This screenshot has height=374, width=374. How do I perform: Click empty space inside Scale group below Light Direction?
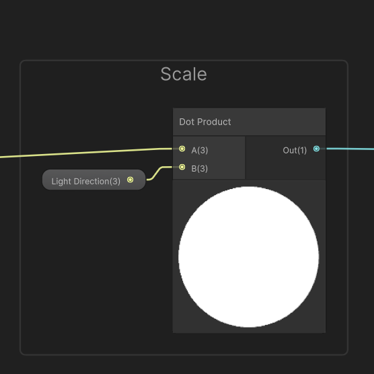coord(96,262)
